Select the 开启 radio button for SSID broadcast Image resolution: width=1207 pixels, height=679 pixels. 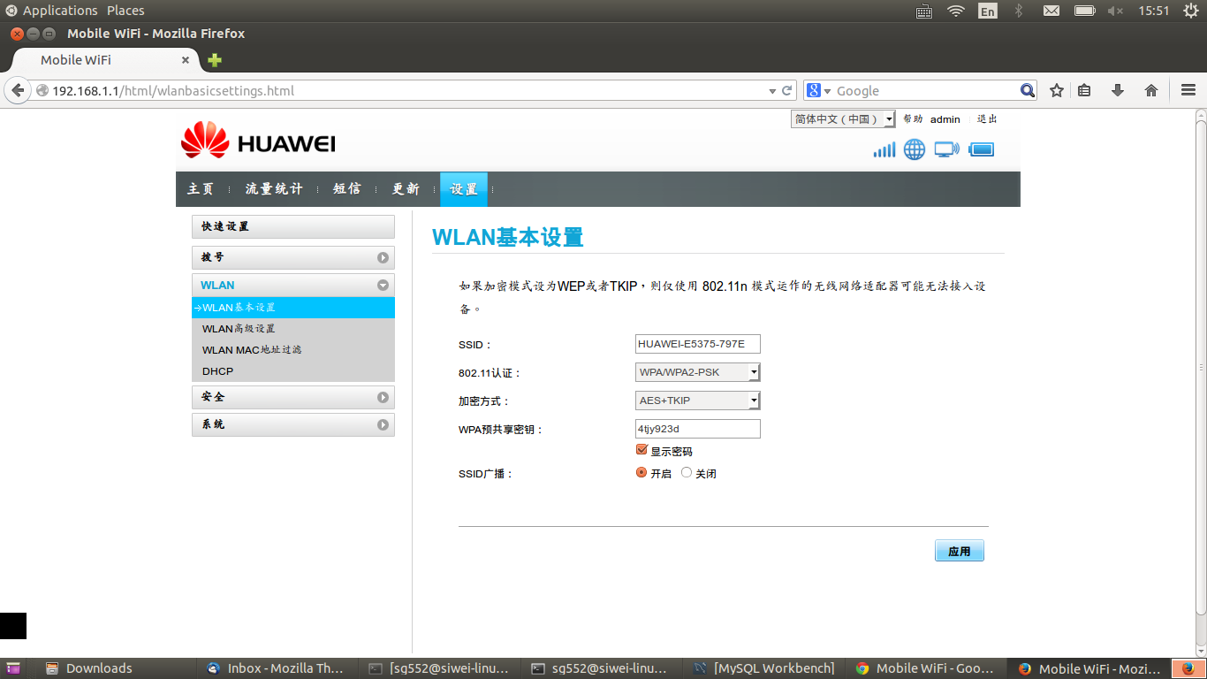tap(641, 472)
